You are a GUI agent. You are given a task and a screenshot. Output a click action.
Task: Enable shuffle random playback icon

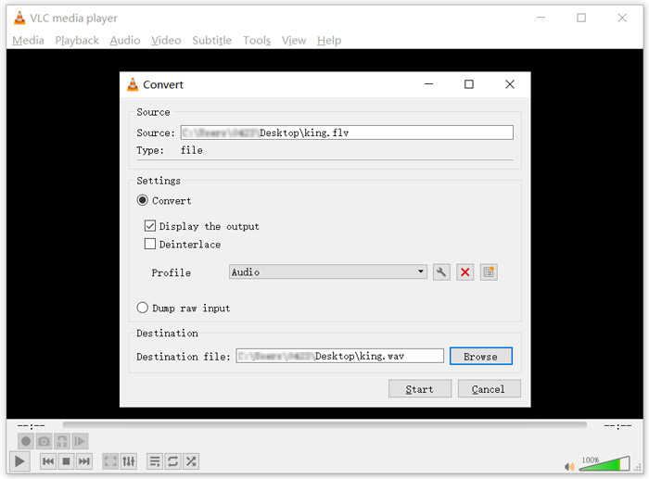coord(191,461)
